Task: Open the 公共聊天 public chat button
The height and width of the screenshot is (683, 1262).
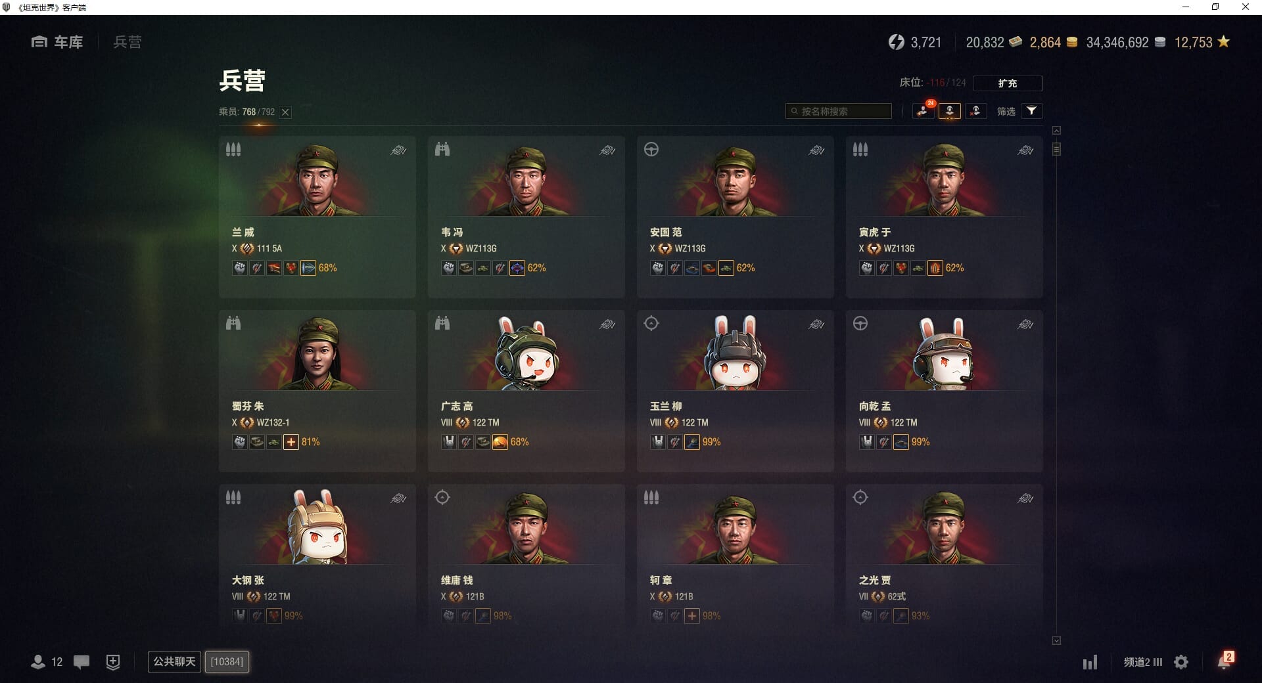Action: [174, 662]
